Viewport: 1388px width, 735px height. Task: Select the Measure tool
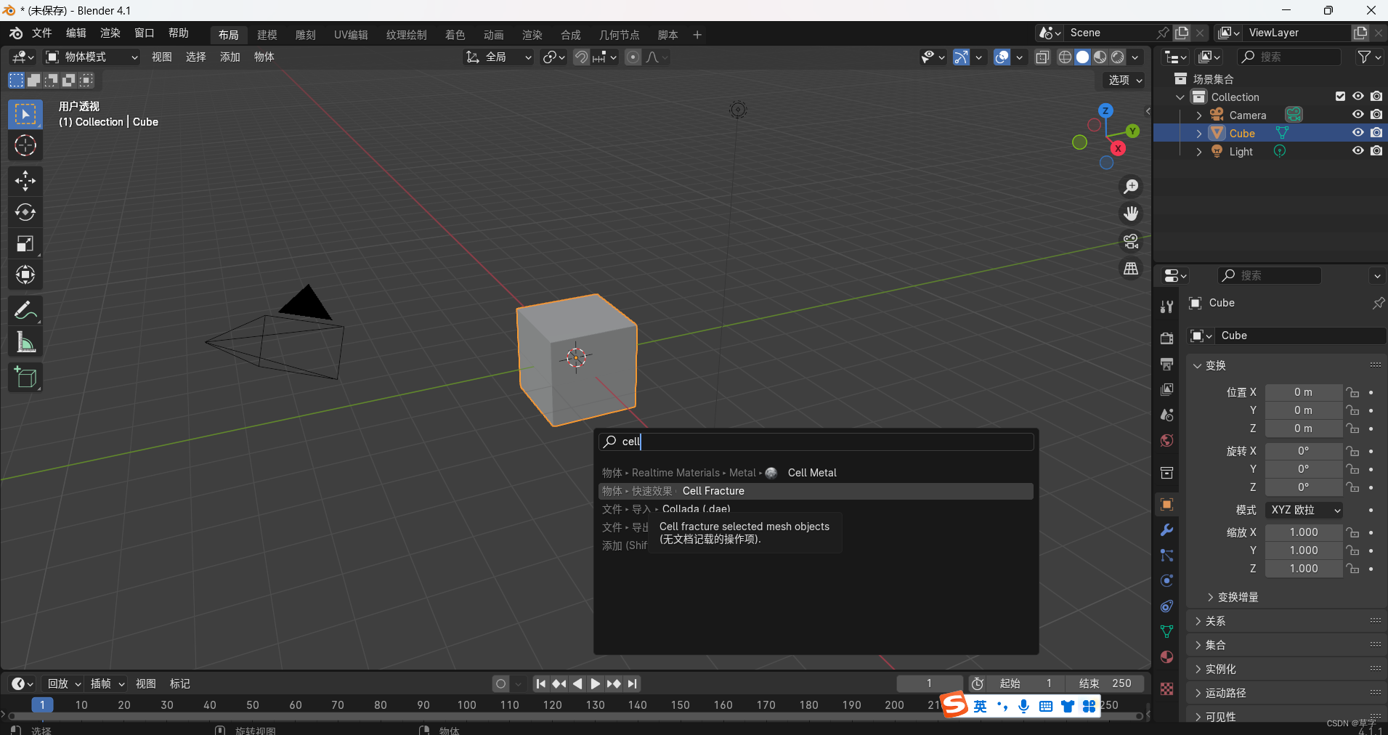25,342
